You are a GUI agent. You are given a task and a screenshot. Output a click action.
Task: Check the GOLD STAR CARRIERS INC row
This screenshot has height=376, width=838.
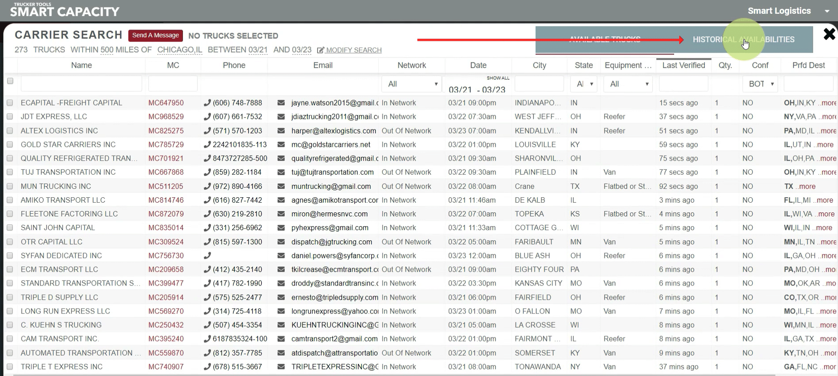(x=10, y=145)
